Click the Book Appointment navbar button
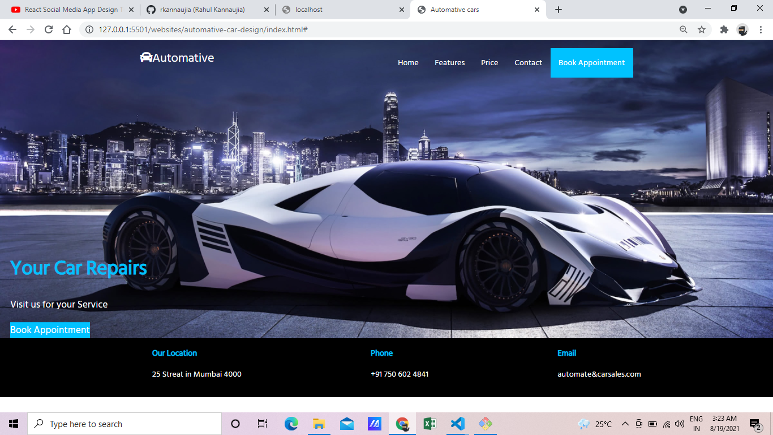This screenshot has height=435, width=773. pos(591,62)
